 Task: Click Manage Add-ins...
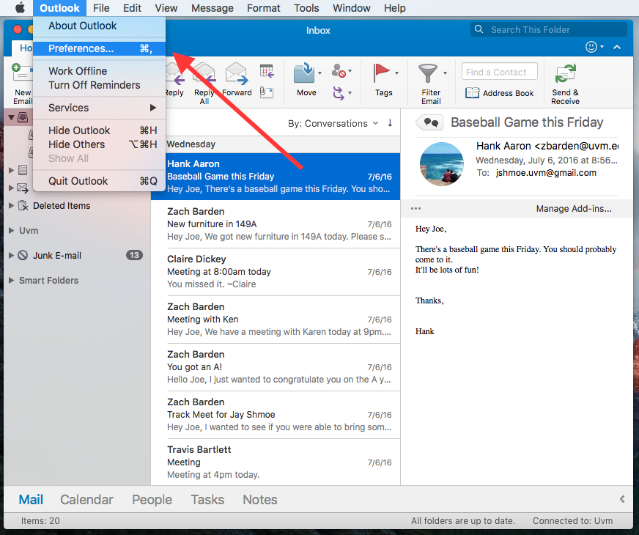pos(574,209)
